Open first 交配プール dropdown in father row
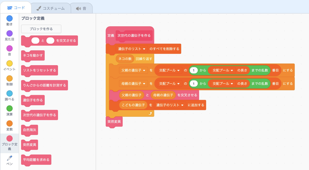 click(169, 70)
